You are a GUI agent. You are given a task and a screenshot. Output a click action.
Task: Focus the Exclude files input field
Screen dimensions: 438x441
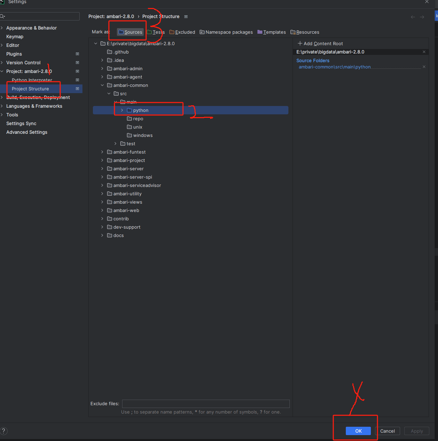click(206, 403)
